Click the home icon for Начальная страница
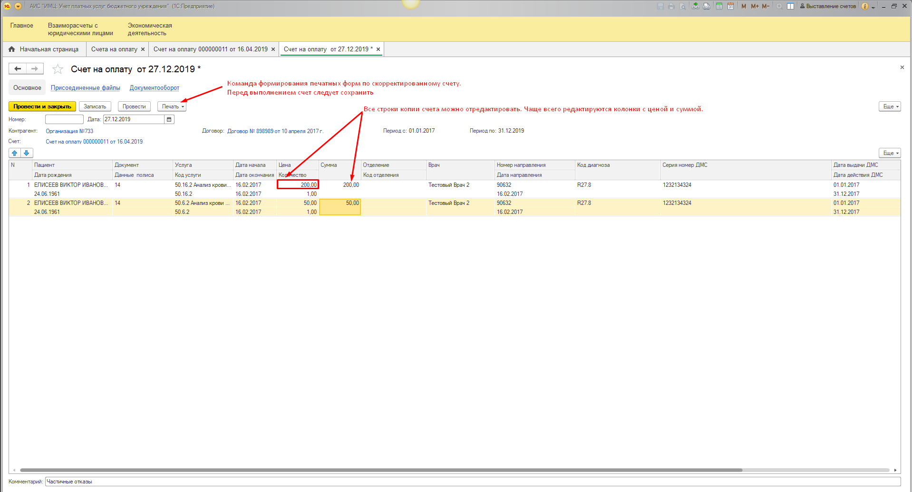This screenshot has height=492, width=912. (12, 49)
